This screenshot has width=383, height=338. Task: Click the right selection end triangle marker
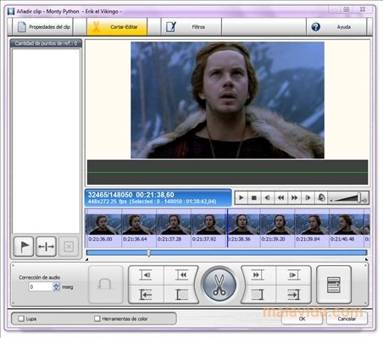pyautogui.click(x=366, y=259)
